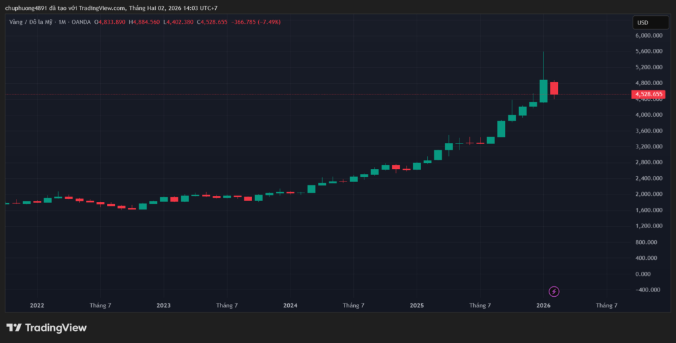Click the -400.000 price scale label
Image resolution: width=676 pixels, height=343 pixels.
pos(647,290)
